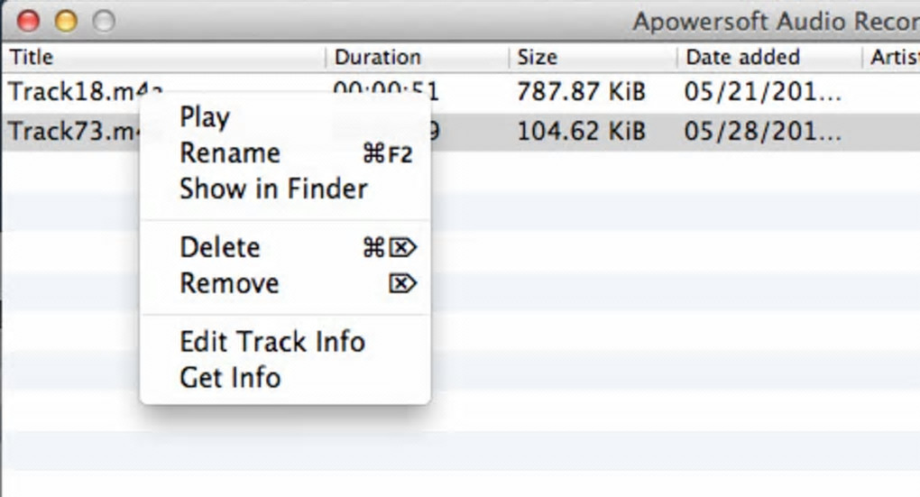Select Rename in the context menu
The height and width of the screenshot is (497, 920).
pyautogui.click(x=230, y=153)
